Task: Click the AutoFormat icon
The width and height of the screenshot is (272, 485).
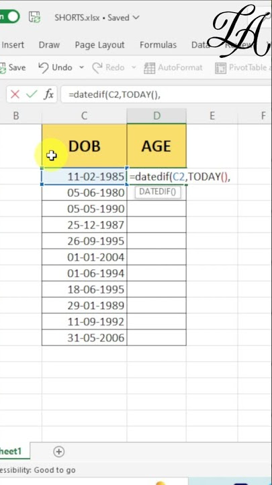Action: [x=150, y=68]
